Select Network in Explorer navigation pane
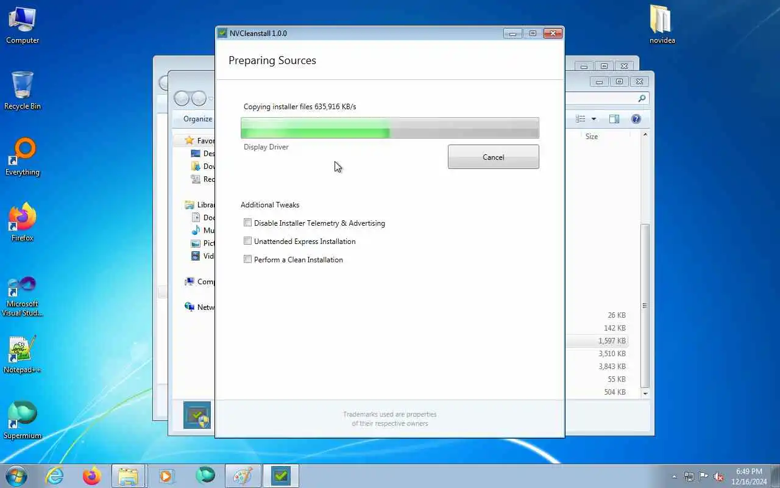 200,307
